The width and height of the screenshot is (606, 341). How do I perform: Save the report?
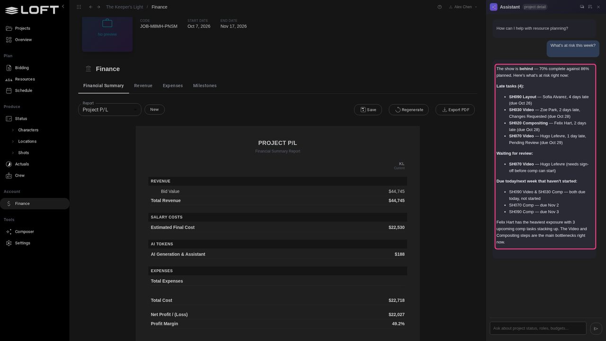pos(368,109)
